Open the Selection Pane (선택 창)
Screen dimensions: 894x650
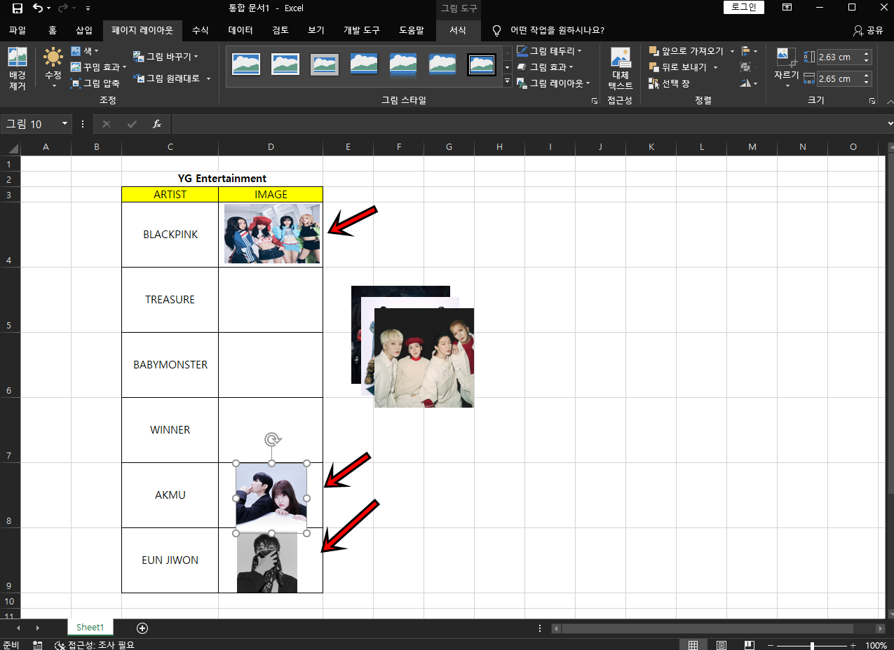tap(670, 83)
